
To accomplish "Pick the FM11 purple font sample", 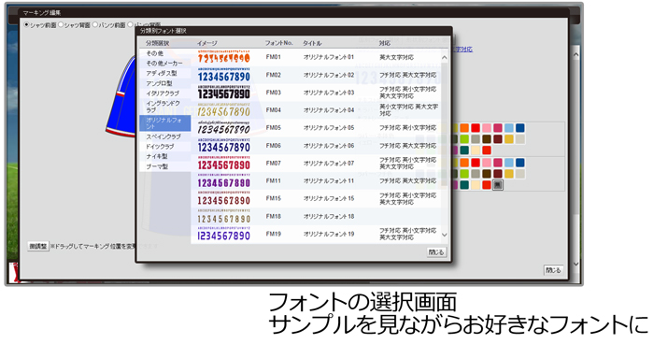I will [223, 180].
